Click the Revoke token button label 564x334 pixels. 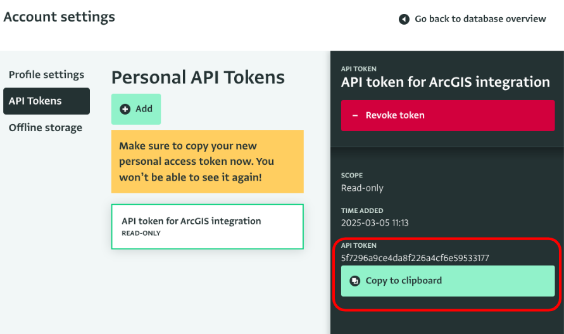coord(395,115)
